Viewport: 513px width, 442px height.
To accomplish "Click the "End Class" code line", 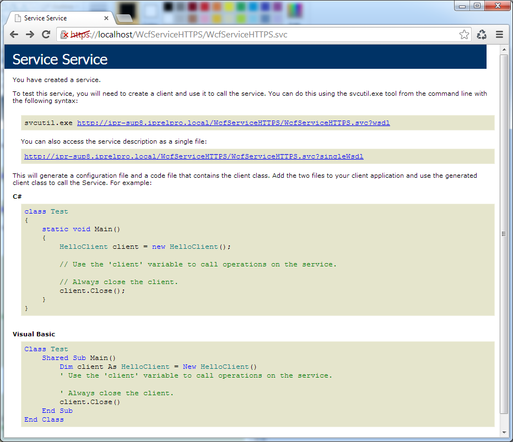I will pos(44,419).
